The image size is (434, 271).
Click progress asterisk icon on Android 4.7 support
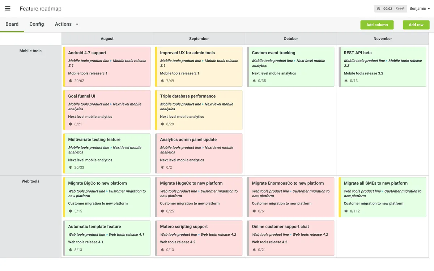click(70, 81)
